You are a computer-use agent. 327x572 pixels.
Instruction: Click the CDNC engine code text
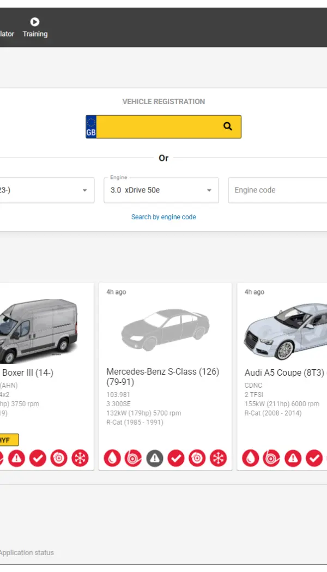pos(253,385)
